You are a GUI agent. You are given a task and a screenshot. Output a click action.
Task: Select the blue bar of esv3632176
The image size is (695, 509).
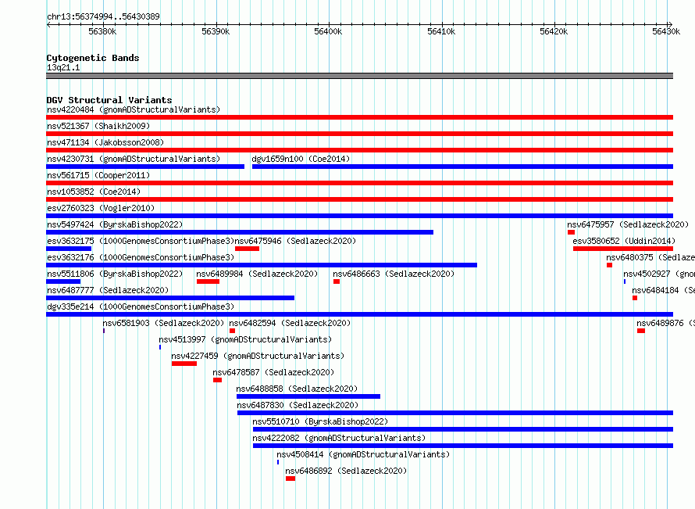point(262,265)
